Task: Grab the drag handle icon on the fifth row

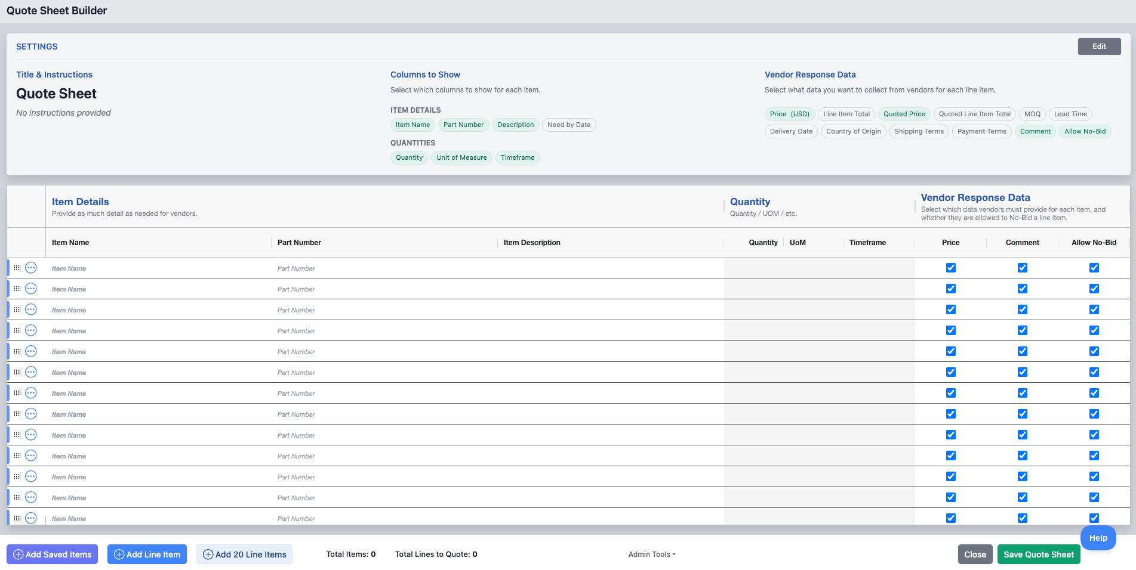Action: pos(17,351)
